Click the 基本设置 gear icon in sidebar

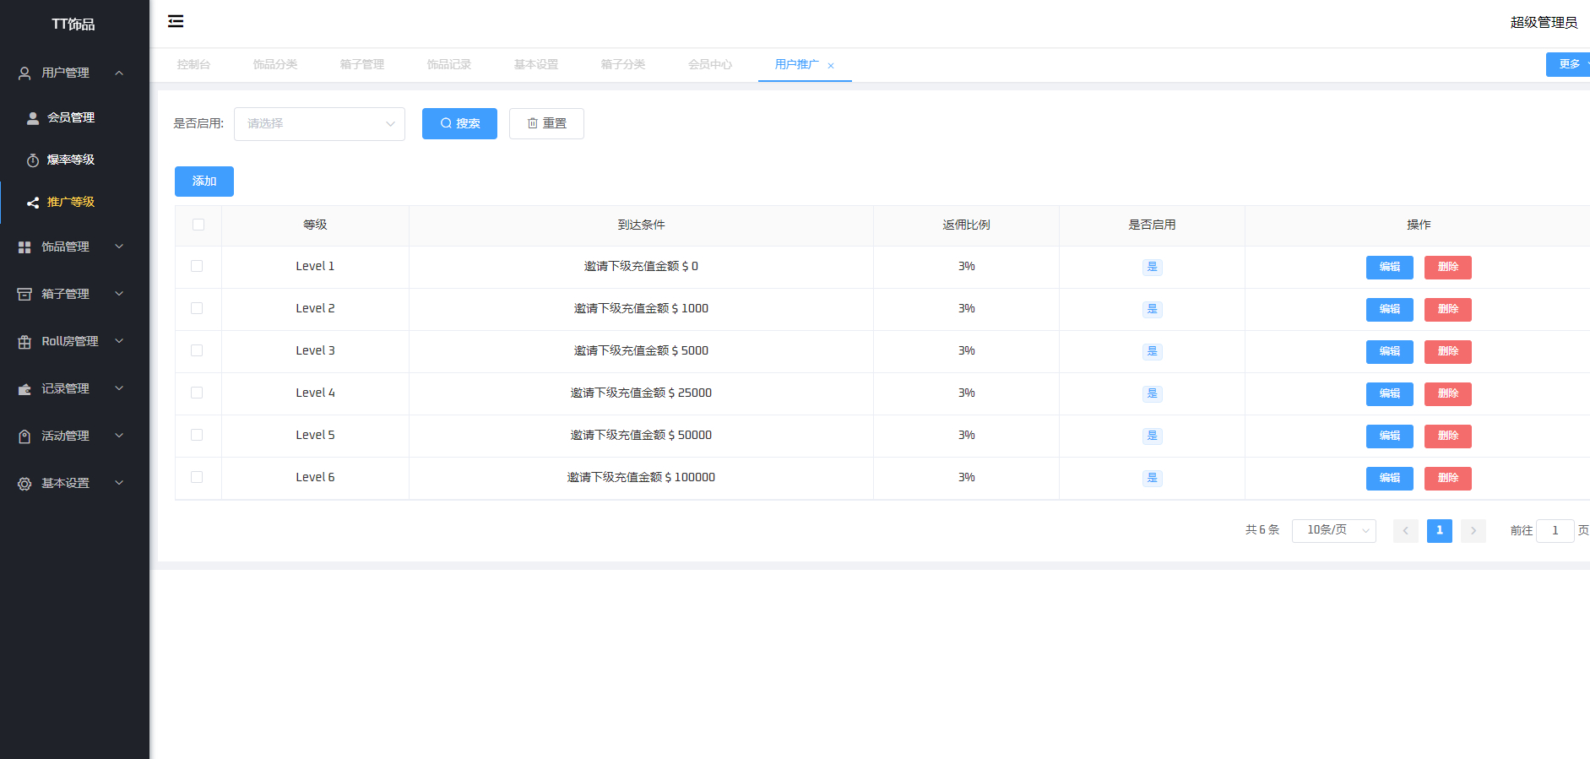(24, 484)
